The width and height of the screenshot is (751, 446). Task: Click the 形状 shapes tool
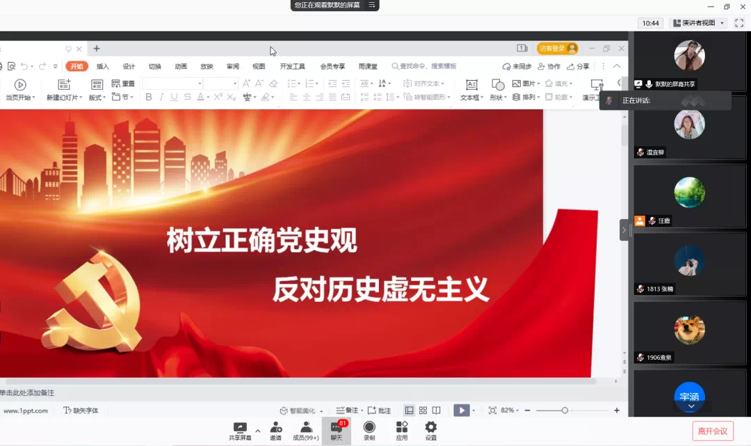[x=497, y=89]
